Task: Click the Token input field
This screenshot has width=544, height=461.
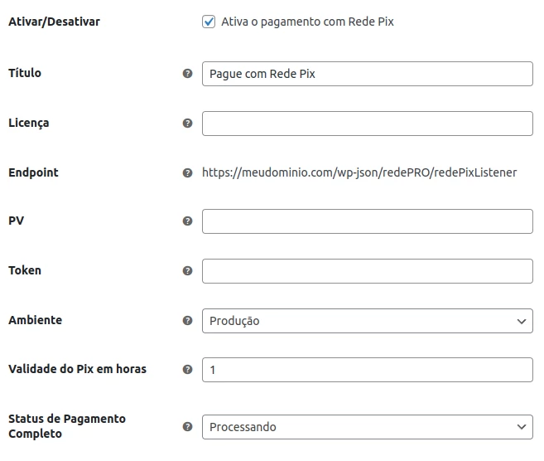Action: [x=367, y=271]
